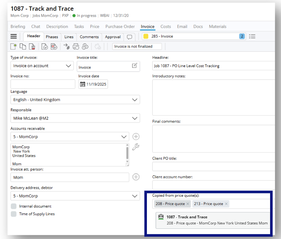Click the print invoice icon
Image resolution: width=281 pixels, height=239 pixels.
(76, 47)
